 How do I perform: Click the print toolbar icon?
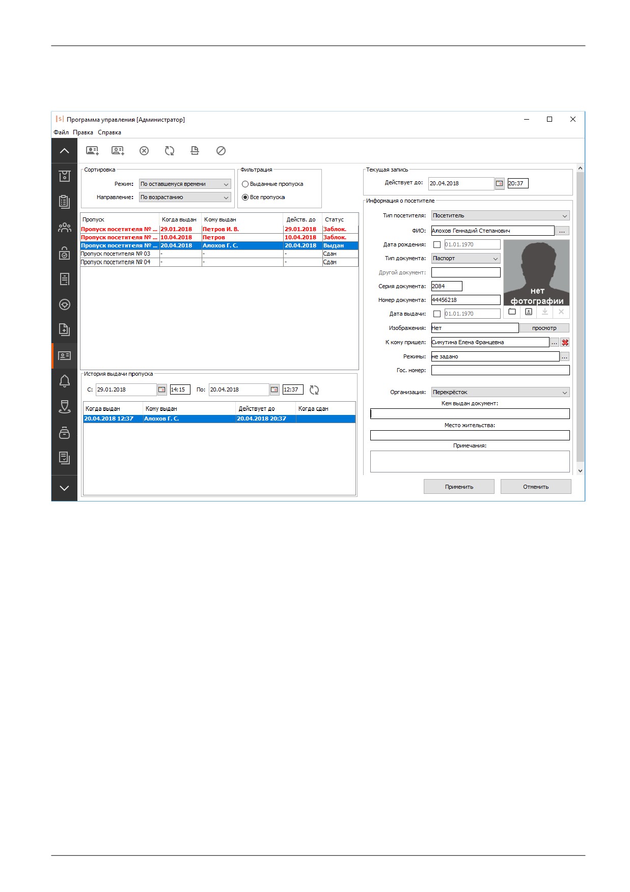pos(195,151)
